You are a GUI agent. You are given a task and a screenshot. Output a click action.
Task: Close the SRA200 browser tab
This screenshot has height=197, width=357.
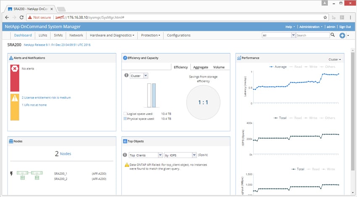[52, 9]
